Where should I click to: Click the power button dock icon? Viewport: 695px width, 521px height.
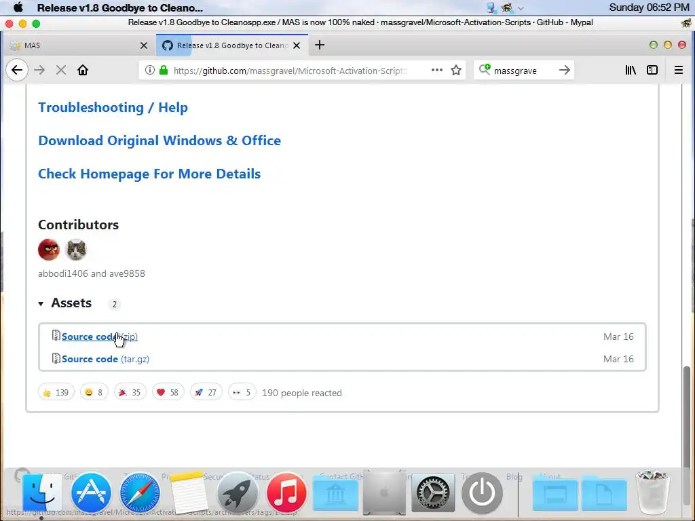(483, 493)
